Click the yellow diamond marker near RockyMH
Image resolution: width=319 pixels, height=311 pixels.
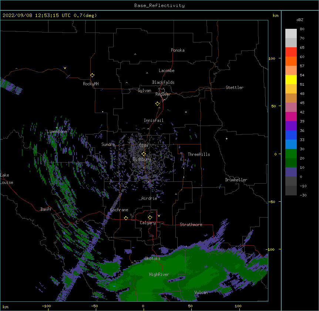pyautogui.click(x=92, y=75)
